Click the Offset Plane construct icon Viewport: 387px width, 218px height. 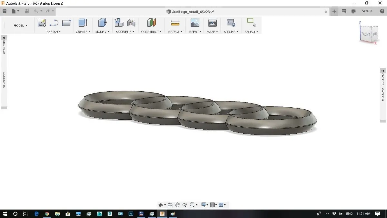tap(151, 23)
